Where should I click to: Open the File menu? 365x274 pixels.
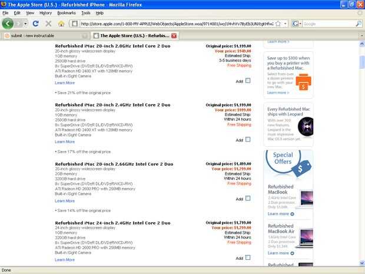click(5, 13)
